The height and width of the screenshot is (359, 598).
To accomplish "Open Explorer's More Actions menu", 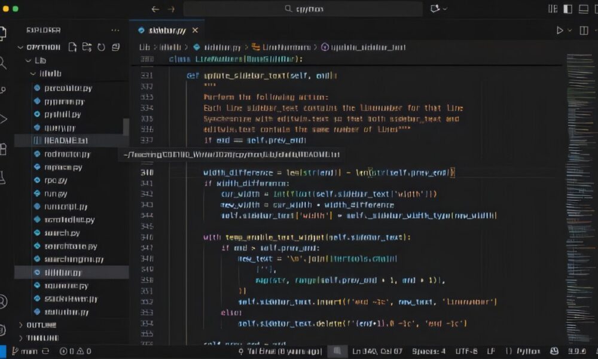I will tap(115, 31).
